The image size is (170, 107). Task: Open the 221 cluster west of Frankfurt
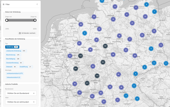click(87, 83)
